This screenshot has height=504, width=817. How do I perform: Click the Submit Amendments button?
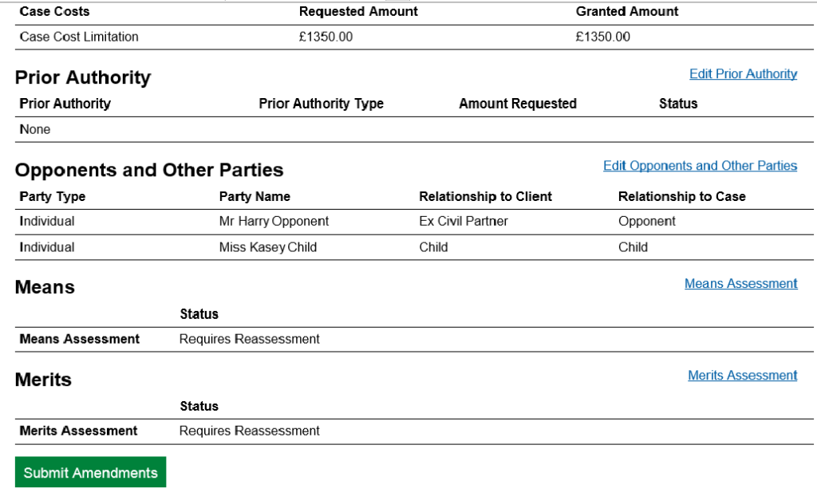click(90, 472)
